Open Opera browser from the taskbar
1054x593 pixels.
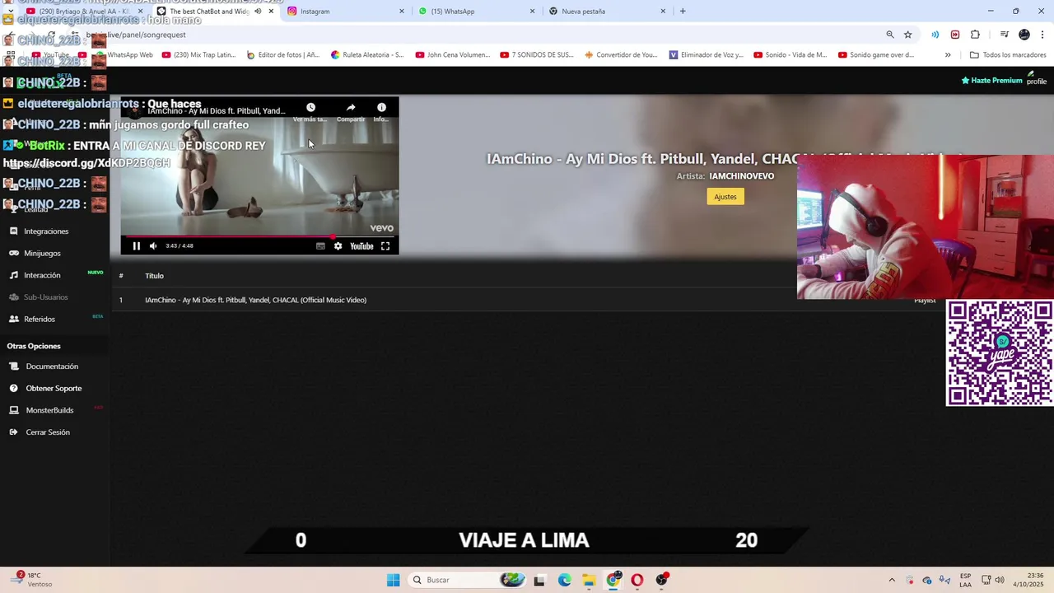tap(637, 580)
